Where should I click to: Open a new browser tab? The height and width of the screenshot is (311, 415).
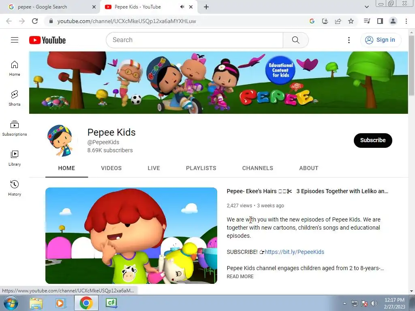206,7
